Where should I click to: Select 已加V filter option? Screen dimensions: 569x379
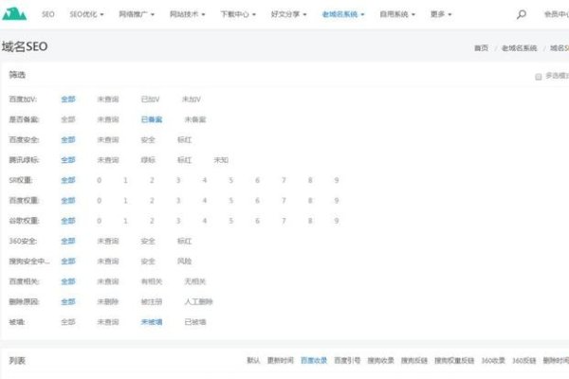(x=150, y=99)
